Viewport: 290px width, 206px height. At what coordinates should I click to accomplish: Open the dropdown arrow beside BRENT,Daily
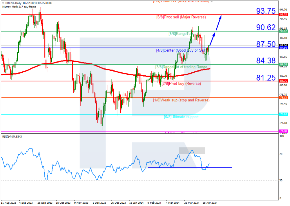click(3, 3)
